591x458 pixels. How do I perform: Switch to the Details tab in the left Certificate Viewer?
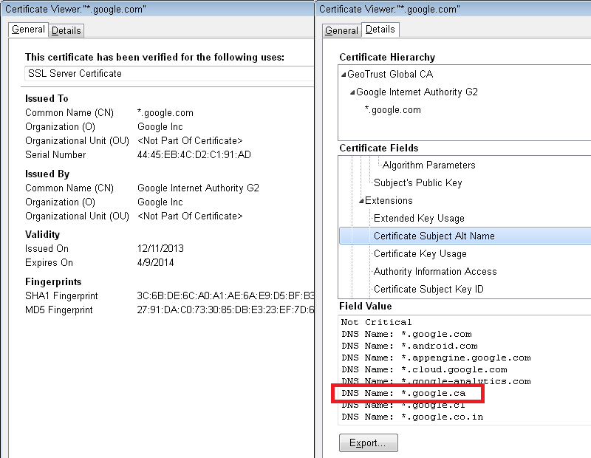point(66,30)
